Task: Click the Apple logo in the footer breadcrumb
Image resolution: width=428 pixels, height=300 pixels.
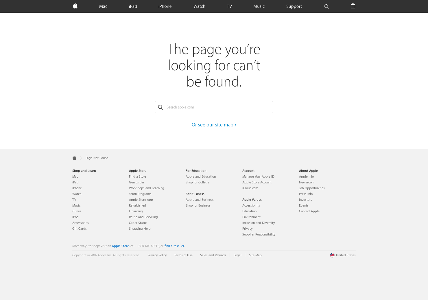Action: [x=74, y=158]
